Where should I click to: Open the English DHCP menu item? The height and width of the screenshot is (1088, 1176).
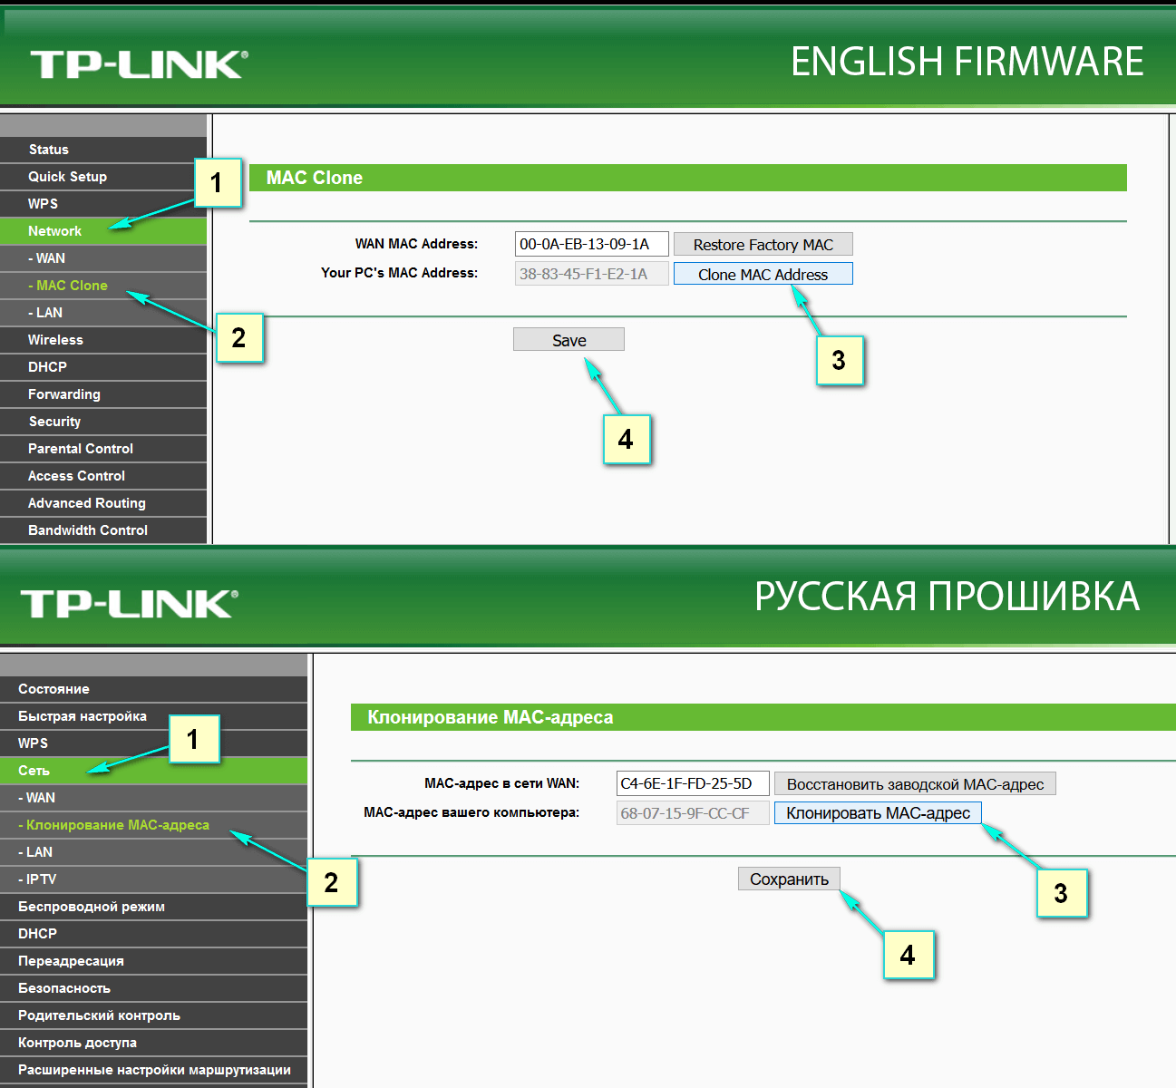pos(47,367)
